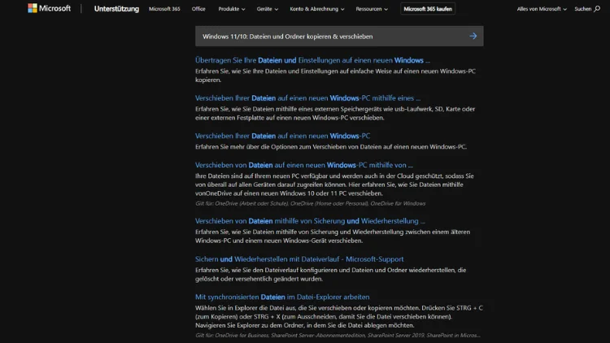Open result Sichern und Wiederherstellen mit Dateiverlauf
Image resolution: width=610 pixels, height=343 pixels.
pos(299,259)
